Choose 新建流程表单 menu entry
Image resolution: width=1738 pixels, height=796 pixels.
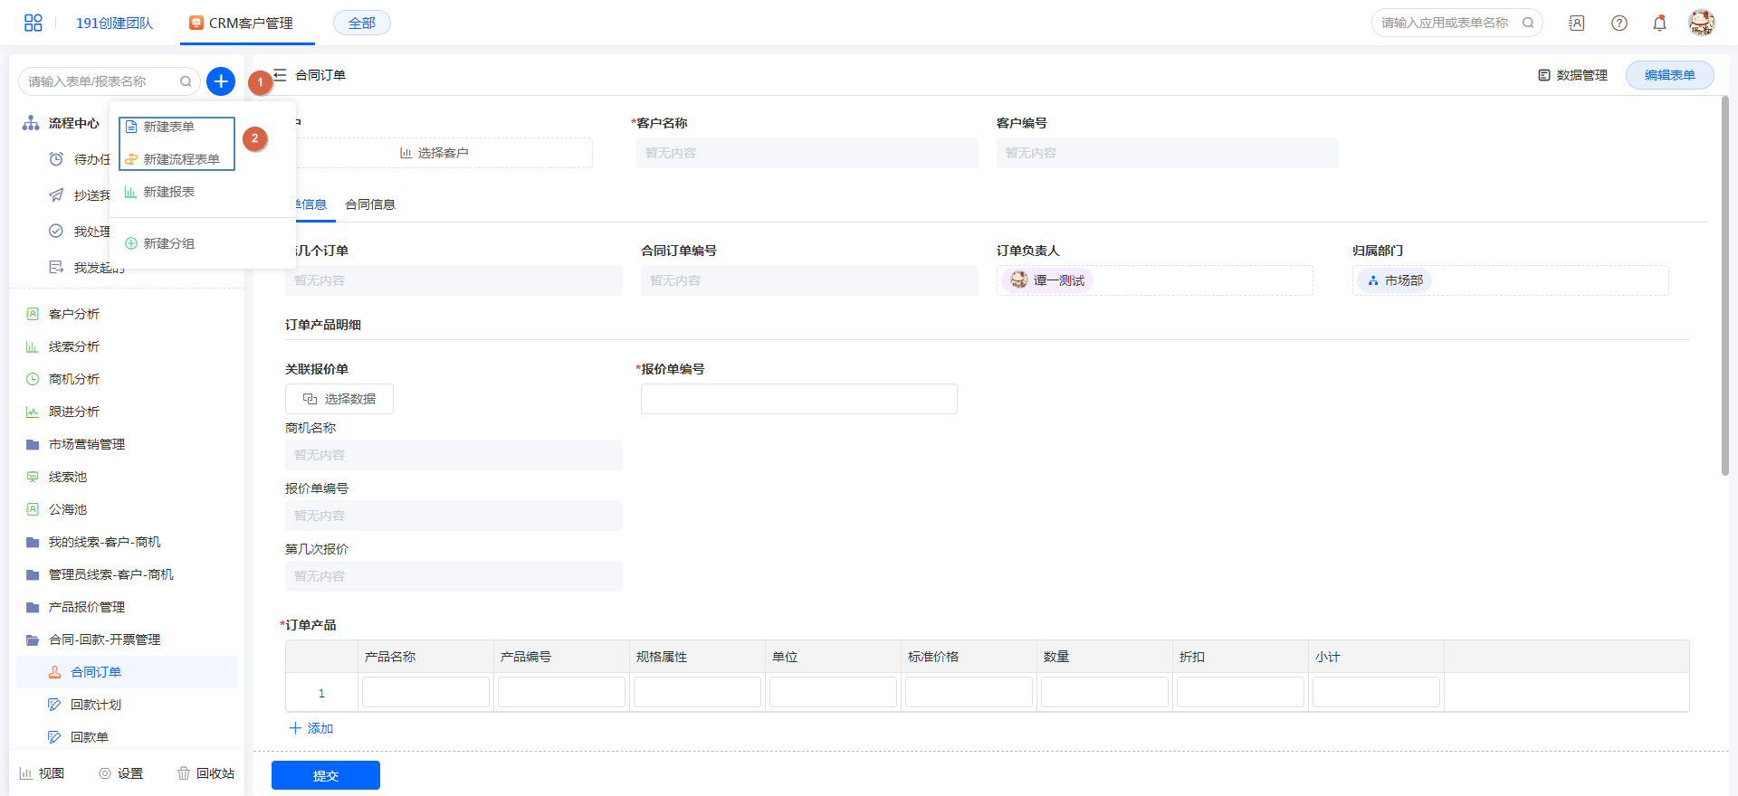[x=180, y=159]
